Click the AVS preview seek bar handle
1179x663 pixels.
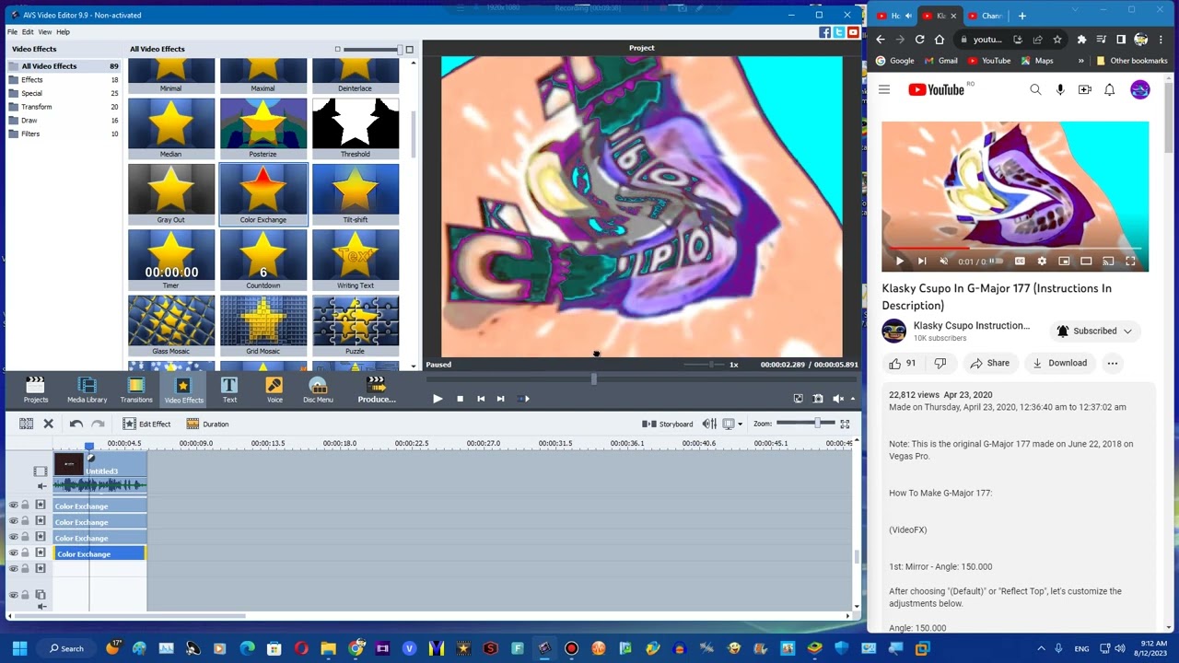tap(594, 378)
